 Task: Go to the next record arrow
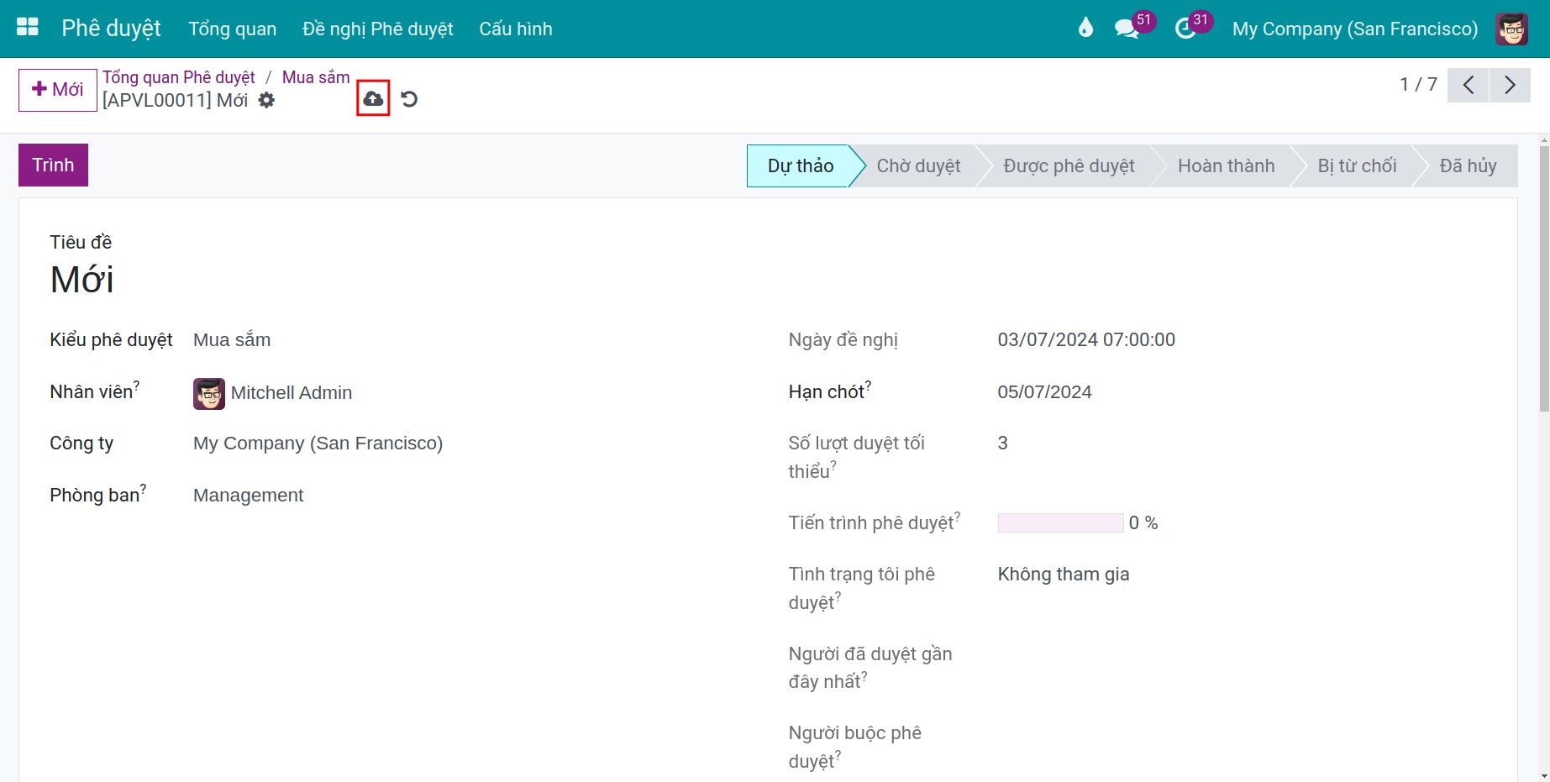click(1510, 85)
